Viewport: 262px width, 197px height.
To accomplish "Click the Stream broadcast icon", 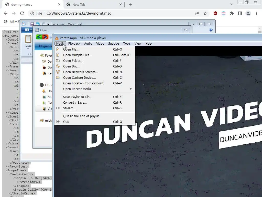I will tap(58, 108).
